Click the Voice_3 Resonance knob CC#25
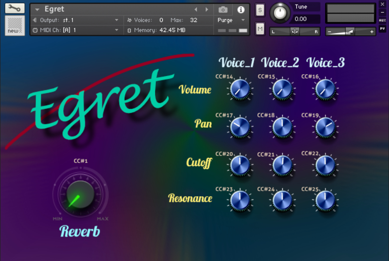The image size is (389, 261). coord(325,201)
